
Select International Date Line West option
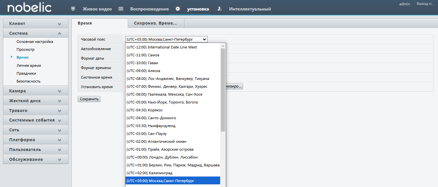(x=173, y=47)
